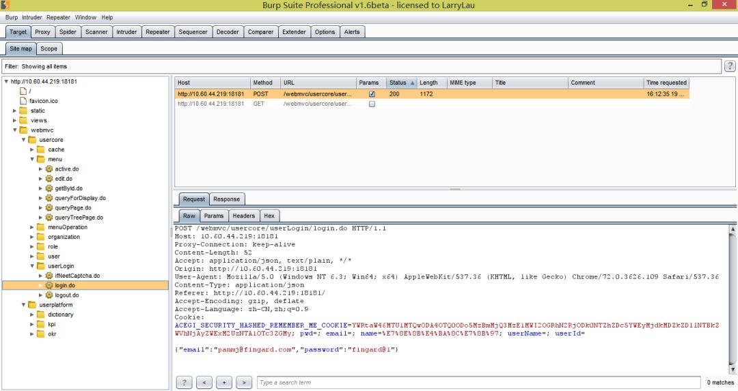The image size is (738, 391).
Task: Show the Hex view tab
Action: [x=269, y=216]
